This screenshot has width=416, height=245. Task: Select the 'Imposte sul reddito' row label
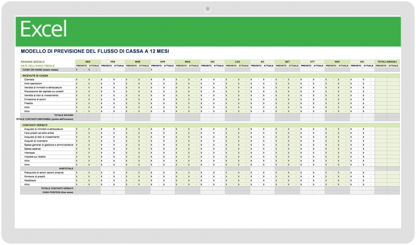[x=35, y=156]
